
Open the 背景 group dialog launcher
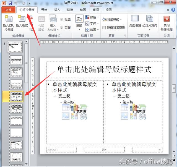pos(125,36)
